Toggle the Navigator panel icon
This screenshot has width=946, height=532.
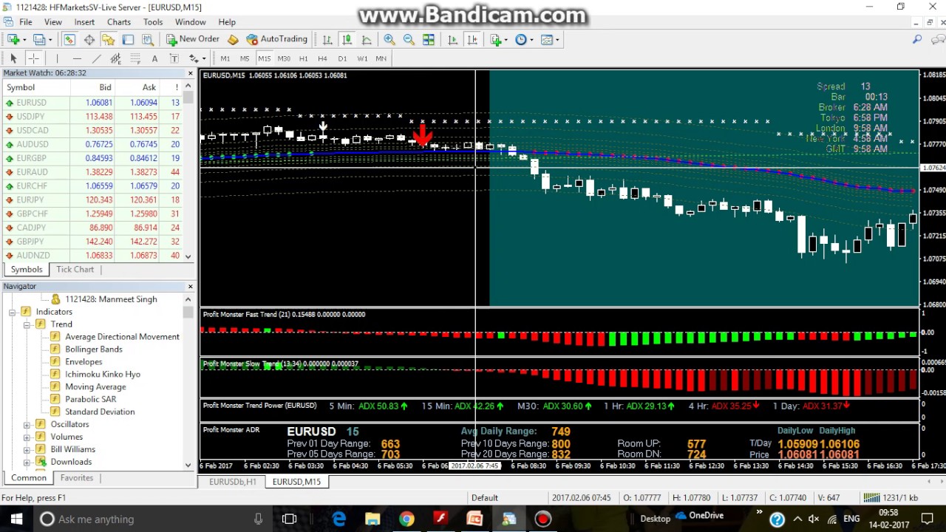[x=108, y=39]
